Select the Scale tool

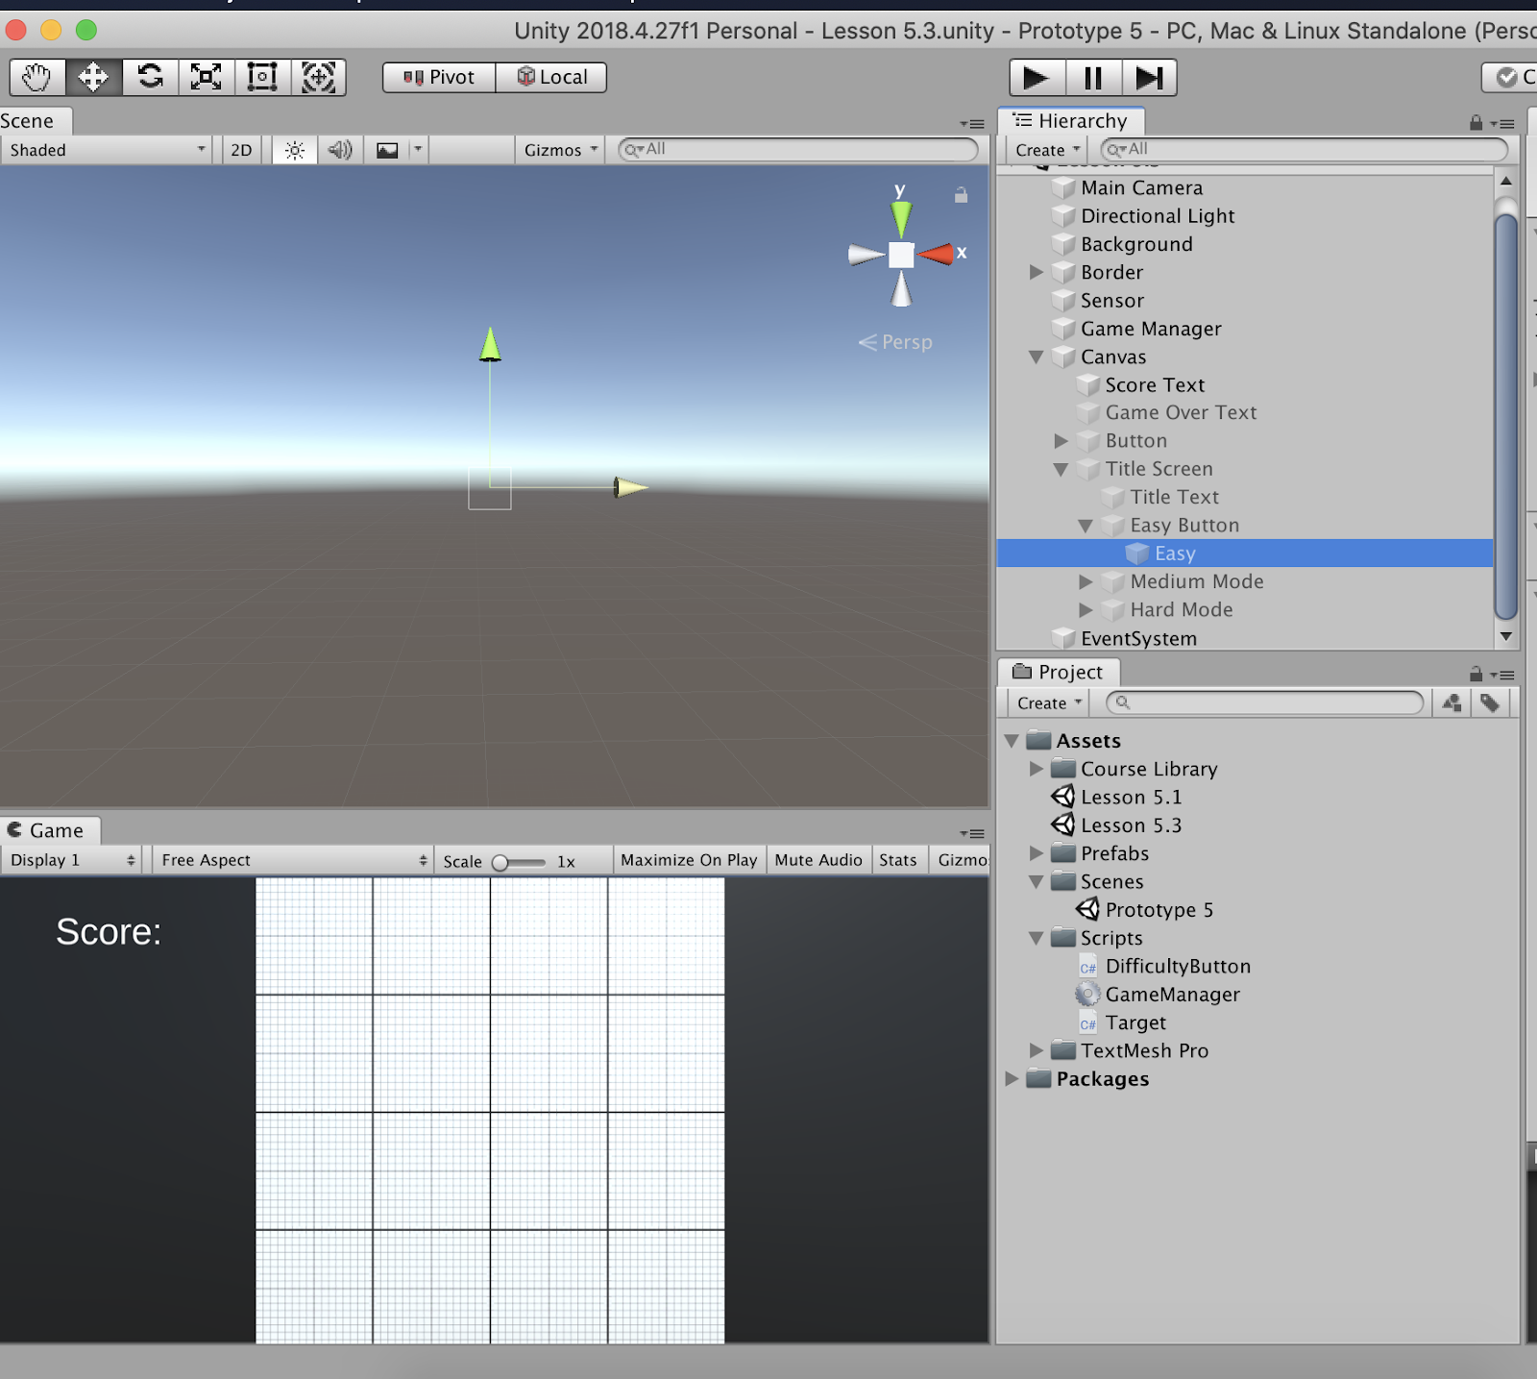206,77
